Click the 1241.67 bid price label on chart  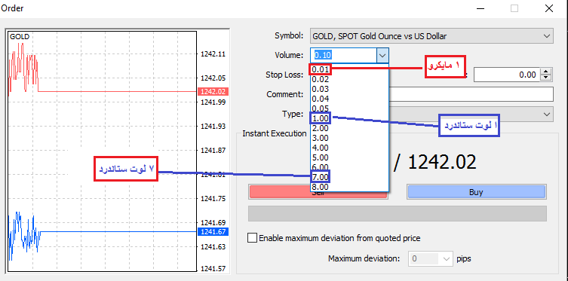(x=213, y=232)
